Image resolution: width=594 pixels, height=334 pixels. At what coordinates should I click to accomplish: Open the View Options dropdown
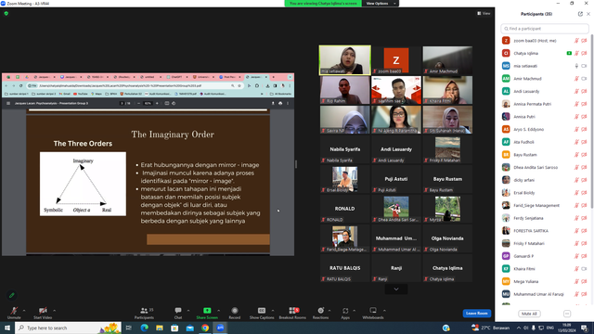pyautogui.click(x=381, y=4)
